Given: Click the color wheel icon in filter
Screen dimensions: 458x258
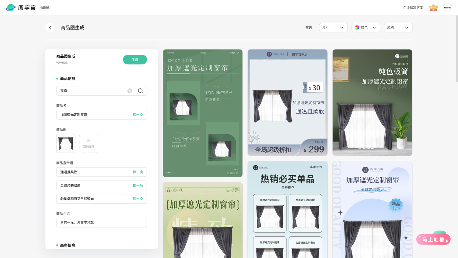Looking at the screenshot, I should [x=357, y=28].
